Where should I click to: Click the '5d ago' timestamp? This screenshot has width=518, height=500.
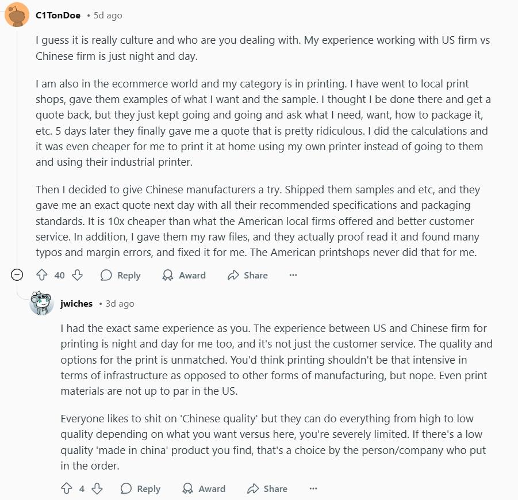(x=108, y=16)
